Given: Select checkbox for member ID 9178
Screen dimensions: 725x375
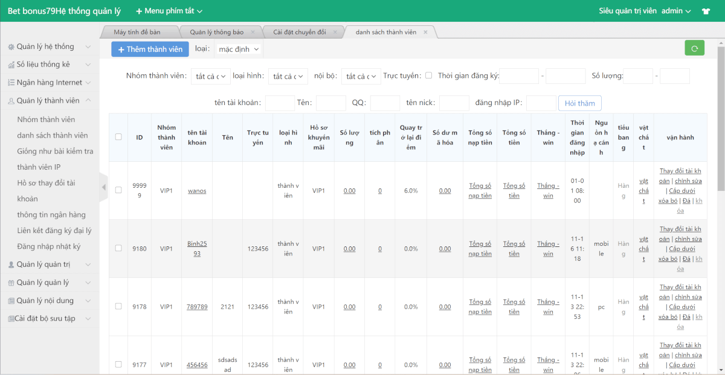Looking at the screenshot, I should (x=118, y=306).
